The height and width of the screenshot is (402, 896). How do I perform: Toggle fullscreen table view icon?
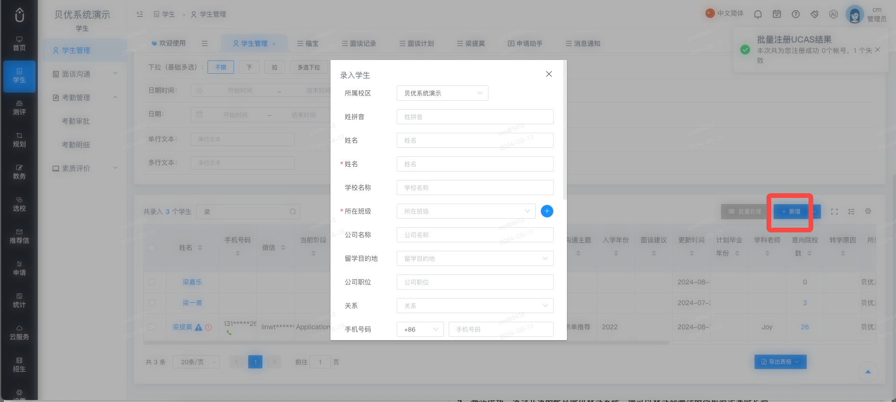pyautogui.click(x=835, y=212)
